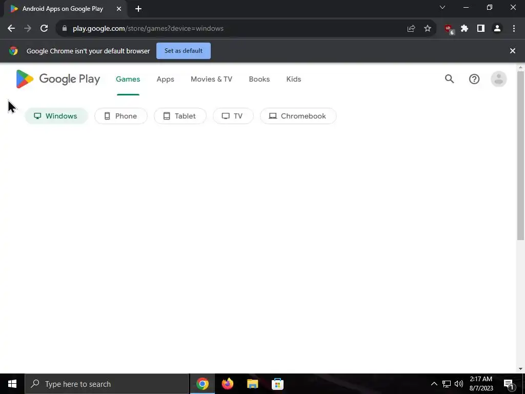
Task: Open the tab search chevron in title bar
Action: tap(442, 7)
